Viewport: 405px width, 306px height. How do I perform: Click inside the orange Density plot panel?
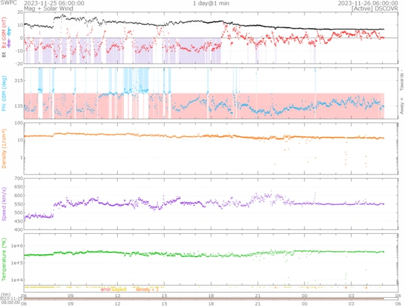tap(211, 149)
